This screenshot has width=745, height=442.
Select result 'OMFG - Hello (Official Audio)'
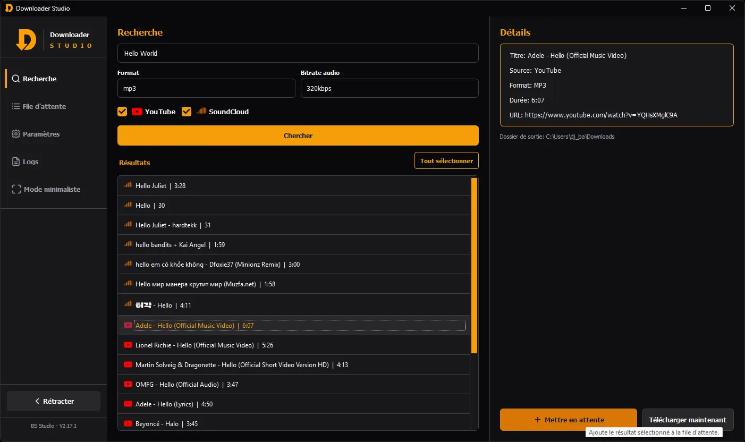click(294, 384)
